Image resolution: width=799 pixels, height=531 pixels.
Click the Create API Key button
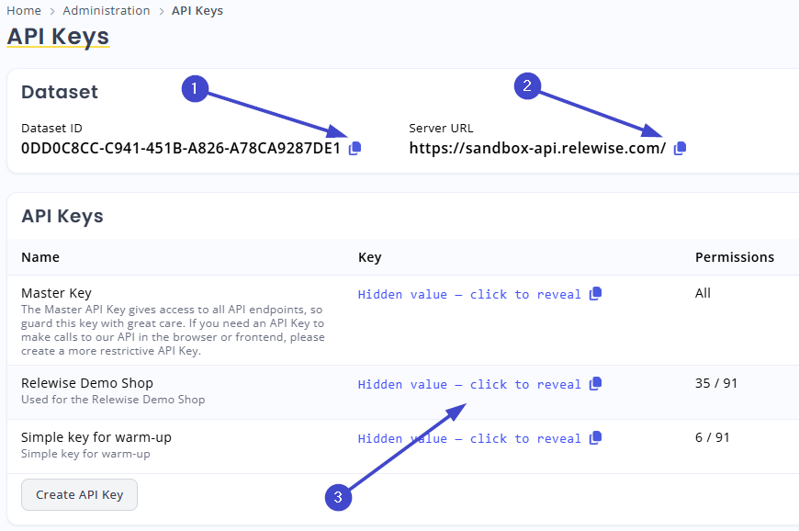(x=80, y=494)
